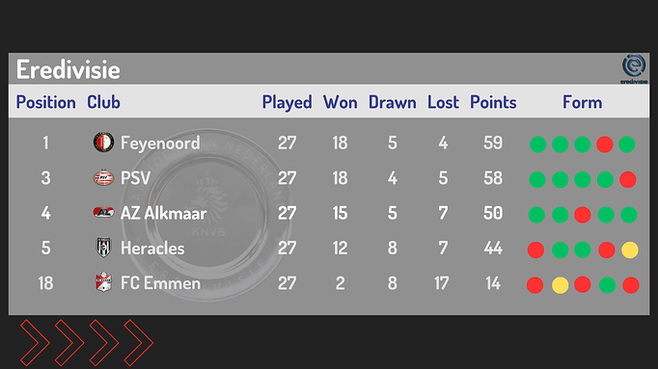
Task: Click the Heracles club crest
Action: coord(103,247)
